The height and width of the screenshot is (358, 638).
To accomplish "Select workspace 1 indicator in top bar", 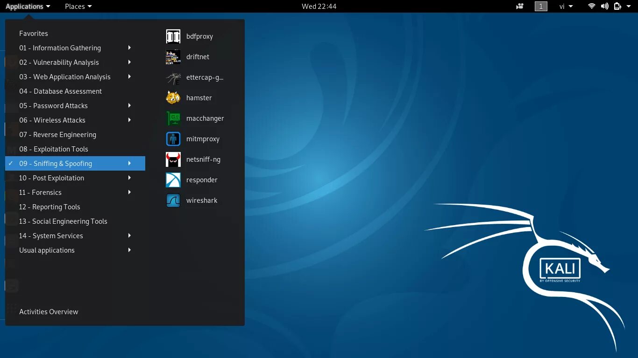I will pos(541,6).
